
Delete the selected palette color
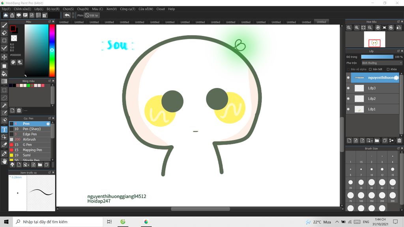(19, 110)
